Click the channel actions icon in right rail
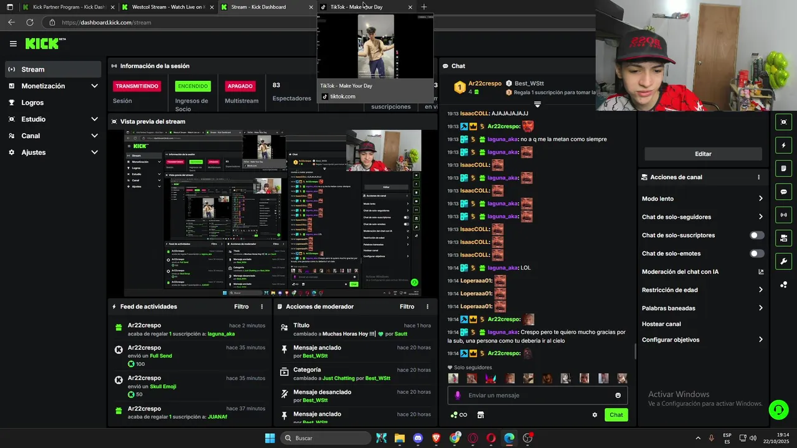This screenshot has height=448, width=797. point(783,238)
